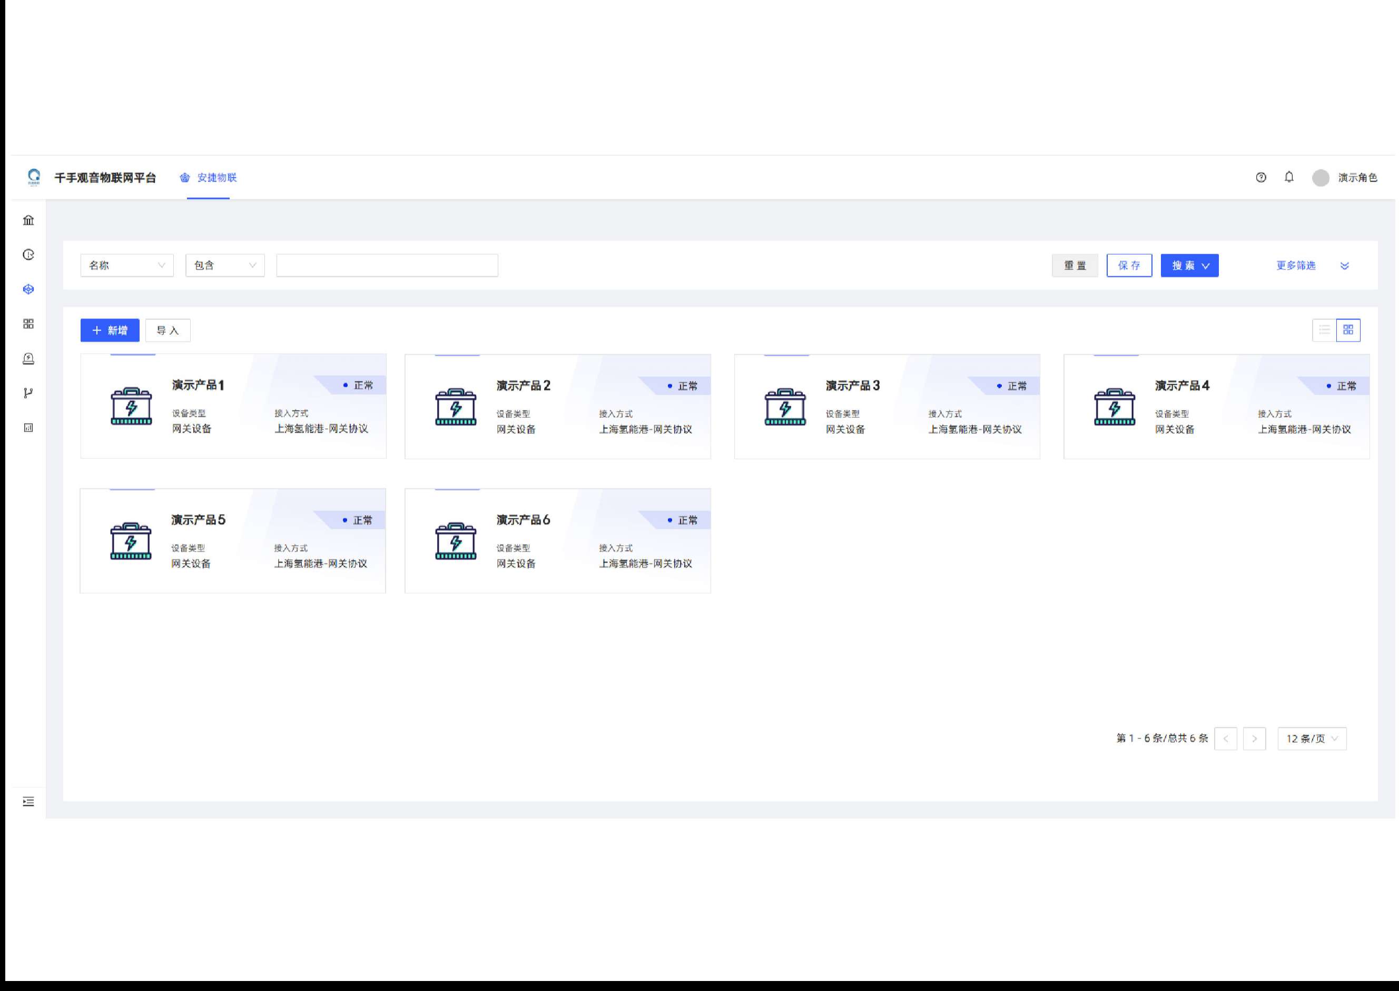
Task: Click the branch/fork sidebar icon
Action: click(28, 393)
